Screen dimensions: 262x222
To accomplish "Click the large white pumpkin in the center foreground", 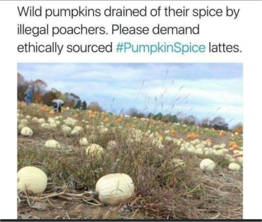I will pyautogui.click(x=115, y=189).
